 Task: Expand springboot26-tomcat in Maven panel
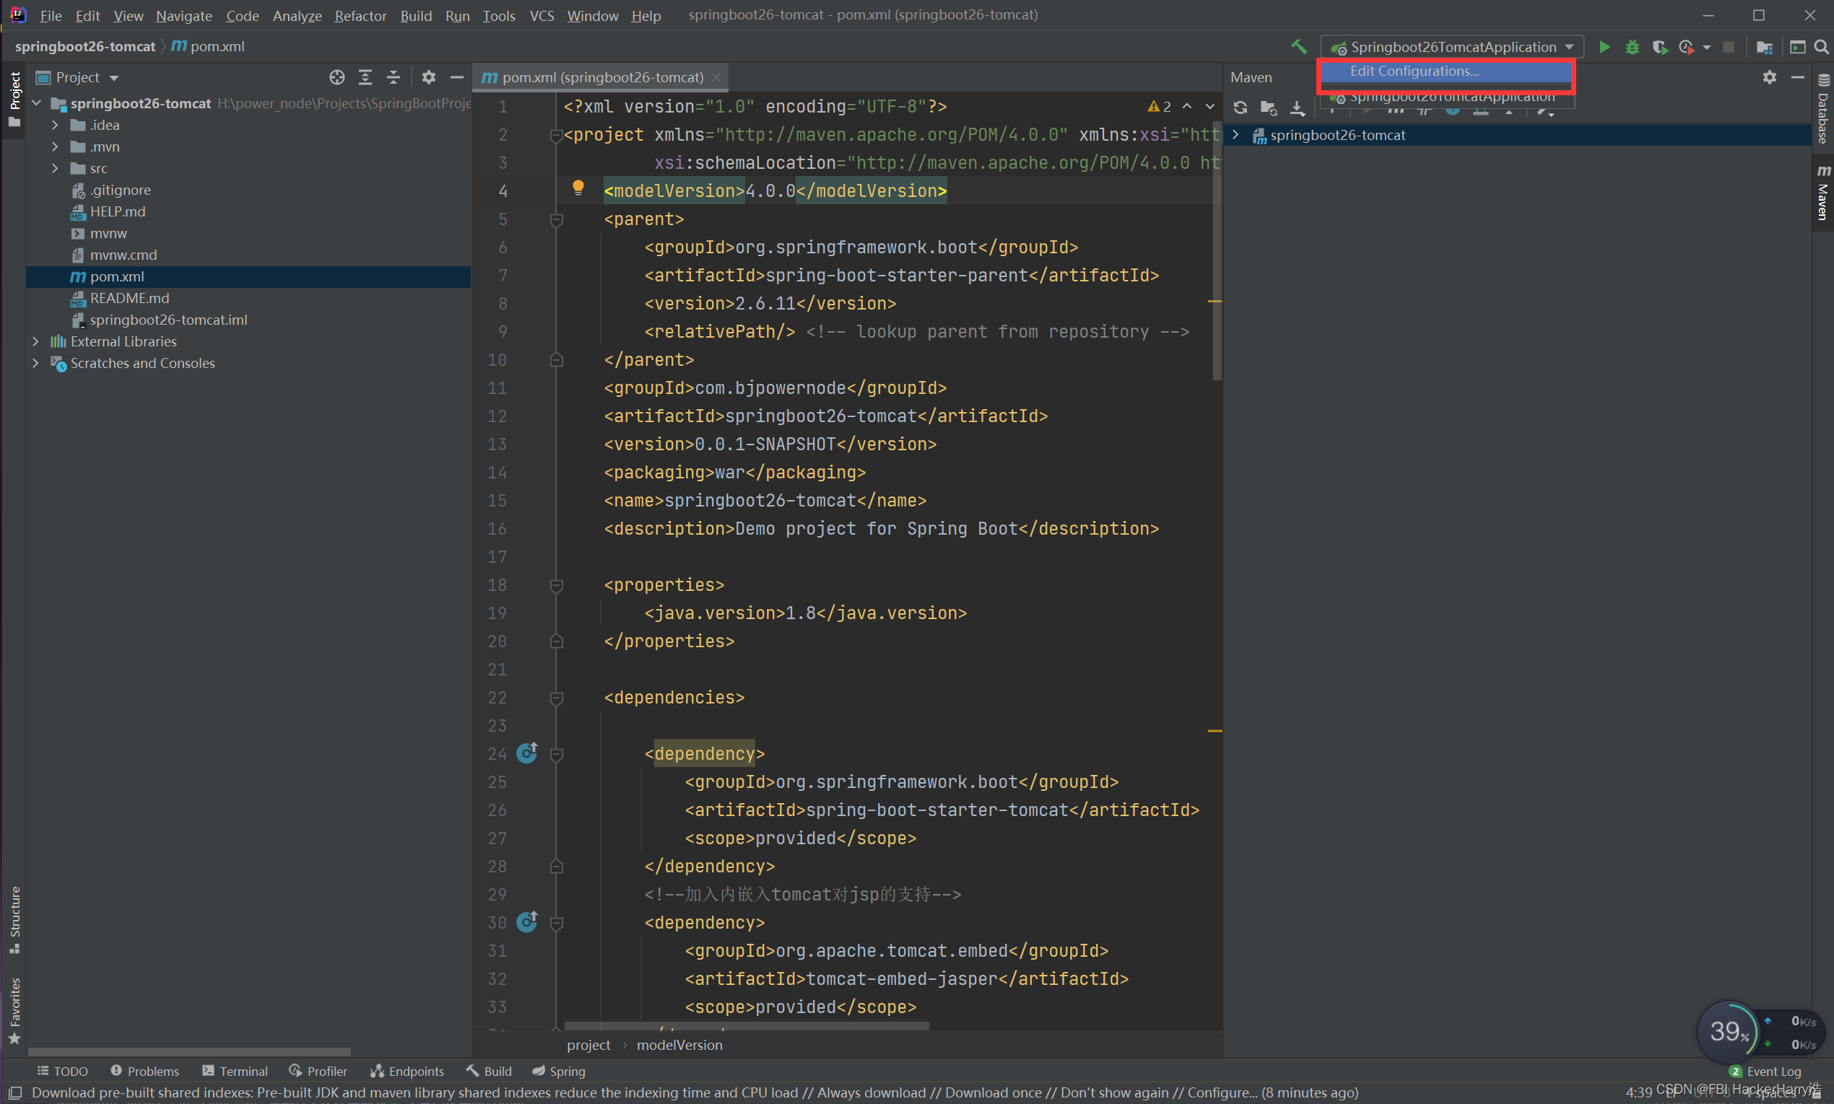(x=1235, y=135)
